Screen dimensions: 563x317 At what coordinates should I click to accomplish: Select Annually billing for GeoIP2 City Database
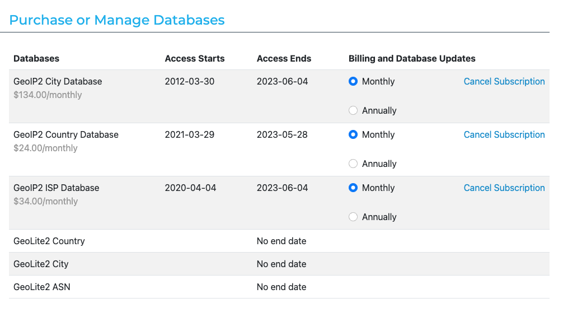(x=353, y=111)
